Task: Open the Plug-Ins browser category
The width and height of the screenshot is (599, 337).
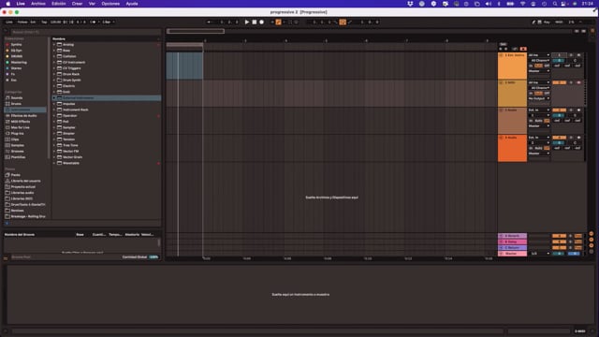Action: coord(17,134)
